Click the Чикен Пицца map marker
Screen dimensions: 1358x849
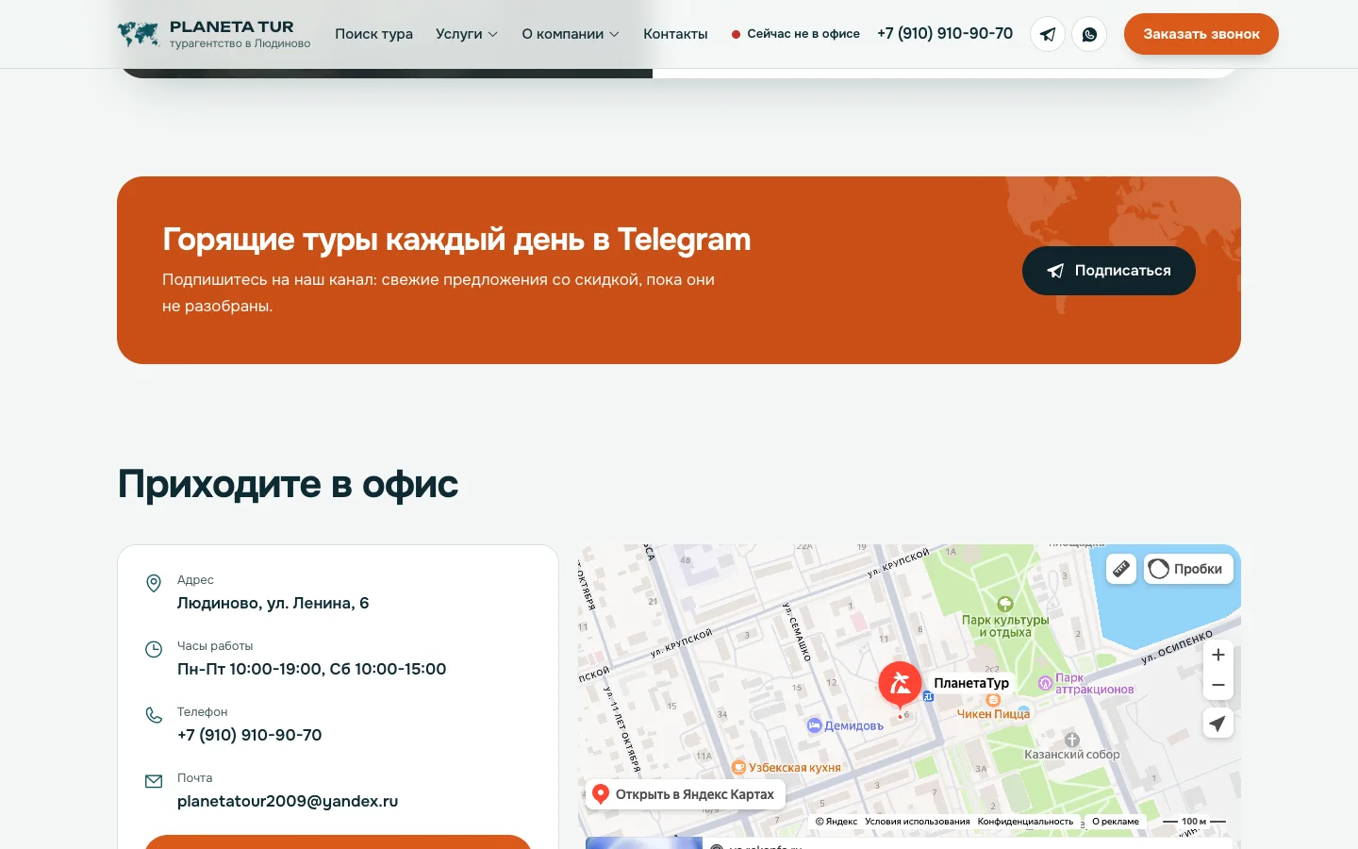point(992,700)
